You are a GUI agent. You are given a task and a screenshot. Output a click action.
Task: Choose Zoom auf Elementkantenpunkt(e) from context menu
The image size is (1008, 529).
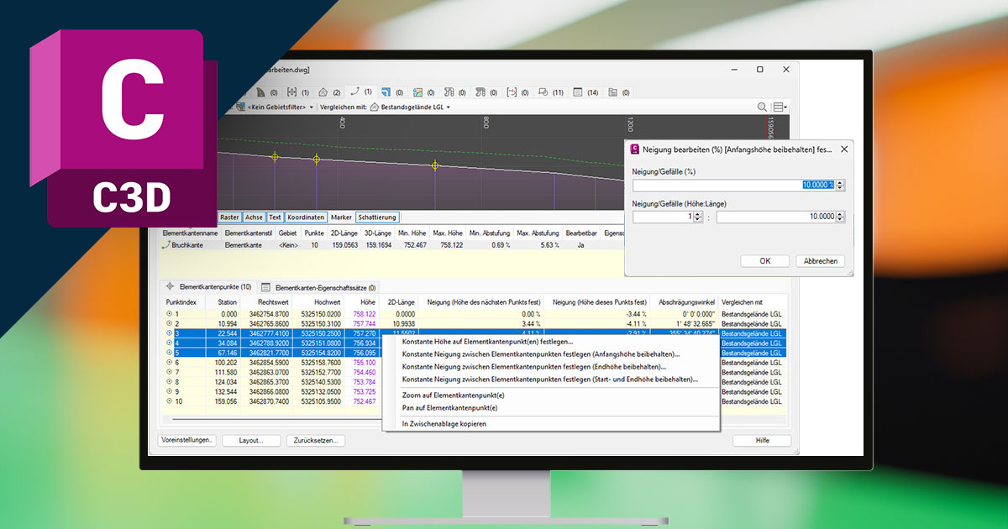coord(453,395)
